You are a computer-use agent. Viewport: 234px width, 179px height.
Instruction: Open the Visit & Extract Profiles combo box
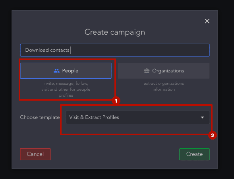click(138, 117)
